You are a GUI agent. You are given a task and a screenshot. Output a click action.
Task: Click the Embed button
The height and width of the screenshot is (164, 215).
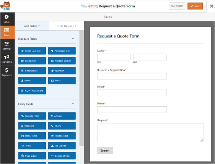tap(177, 6)
